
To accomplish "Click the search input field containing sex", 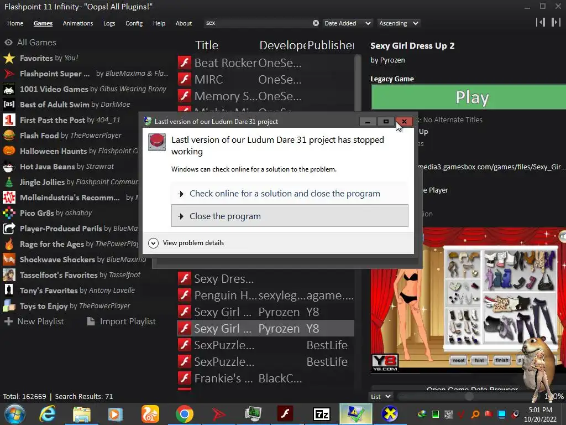I will tap(259, 23).
